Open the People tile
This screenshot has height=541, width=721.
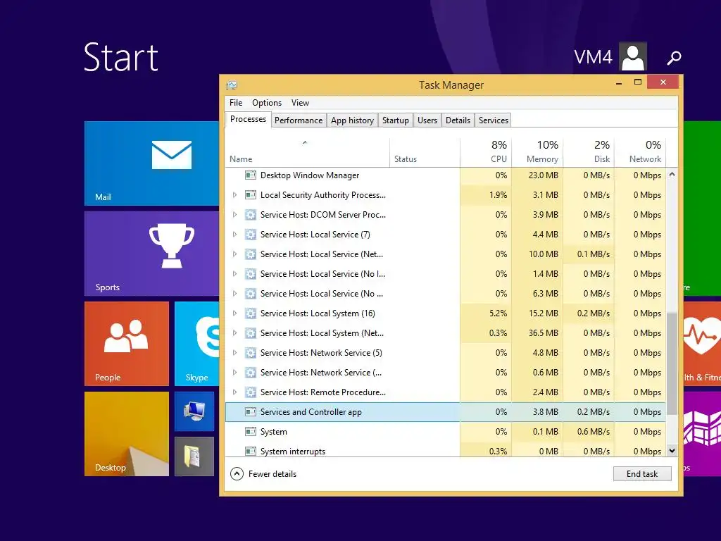[x=127, y=343]
